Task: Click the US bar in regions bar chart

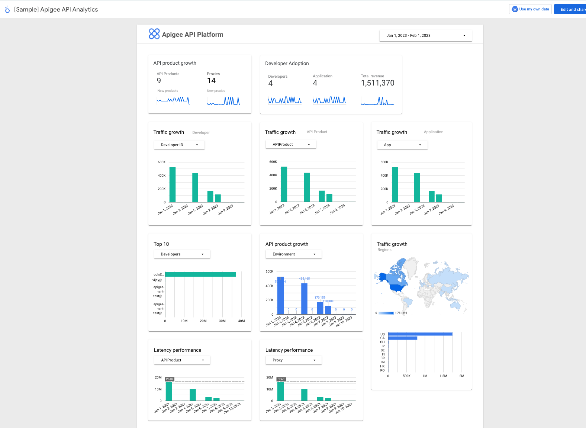Action: point(420,334)
